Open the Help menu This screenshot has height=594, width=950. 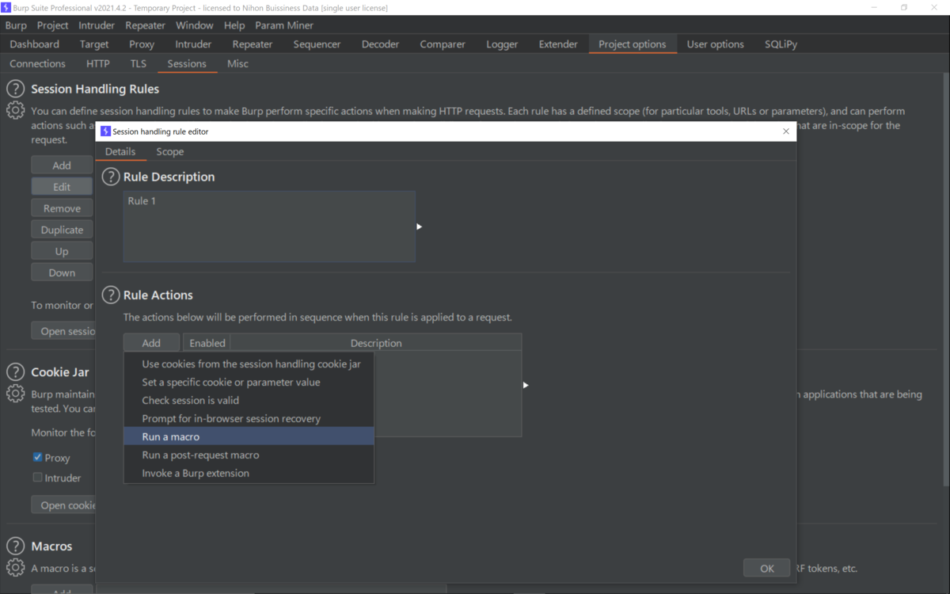[x=234, y=25]
